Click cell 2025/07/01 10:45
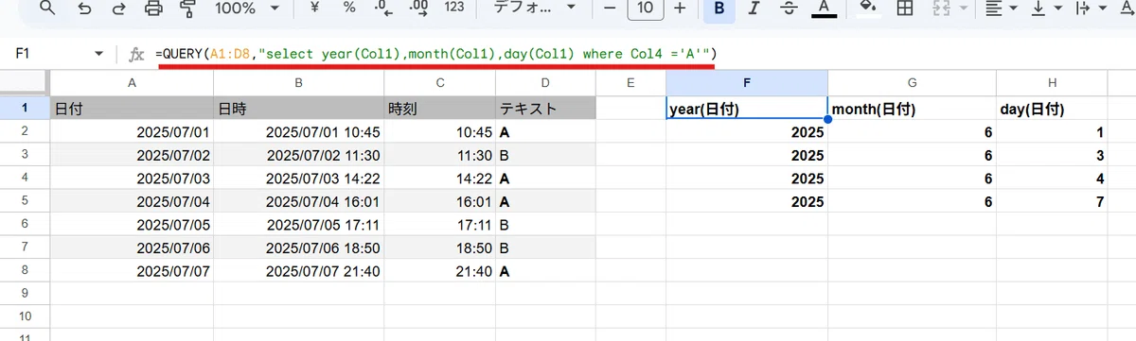The height and width of the screenshot is (341, 1136). (x=298, y=131)
